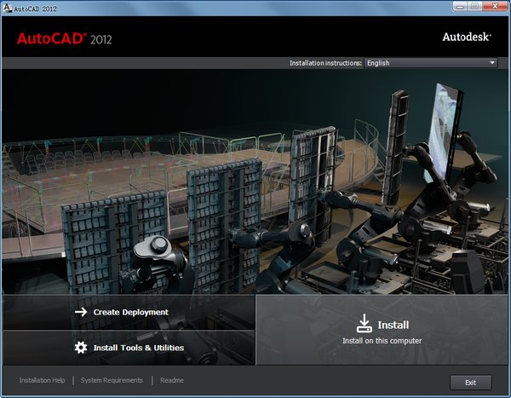This screenshot has height=398, width=511.
Task: Open the Installation Help link
Action: (x=42, y=380)
